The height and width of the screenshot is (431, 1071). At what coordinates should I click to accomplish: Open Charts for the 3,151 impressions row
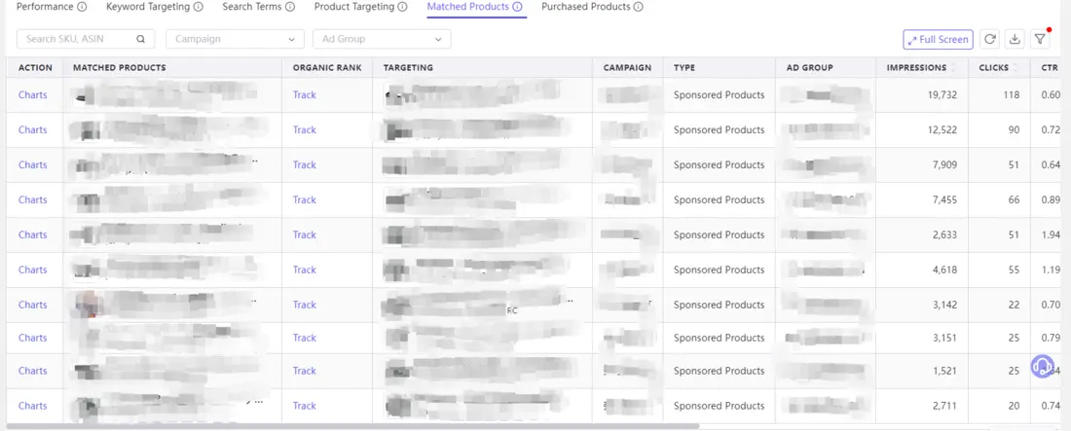pos(33,338)
